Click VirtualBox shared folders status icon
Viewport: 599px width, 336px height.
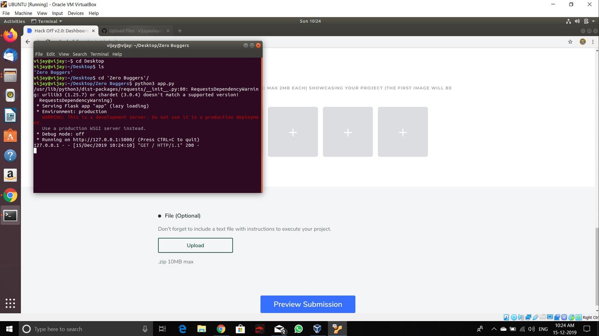click(x=543, y=317)
